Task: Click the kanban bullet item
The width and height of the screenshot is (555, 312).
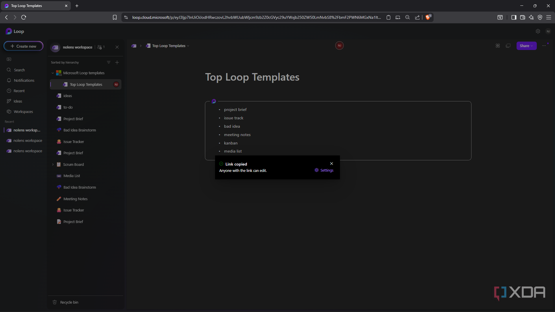Action: click(x=231, y=143)
